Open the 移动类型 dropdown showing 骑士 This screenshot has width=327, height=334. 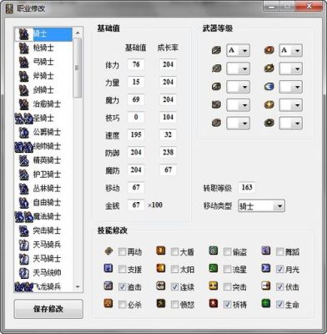(261, 206)
